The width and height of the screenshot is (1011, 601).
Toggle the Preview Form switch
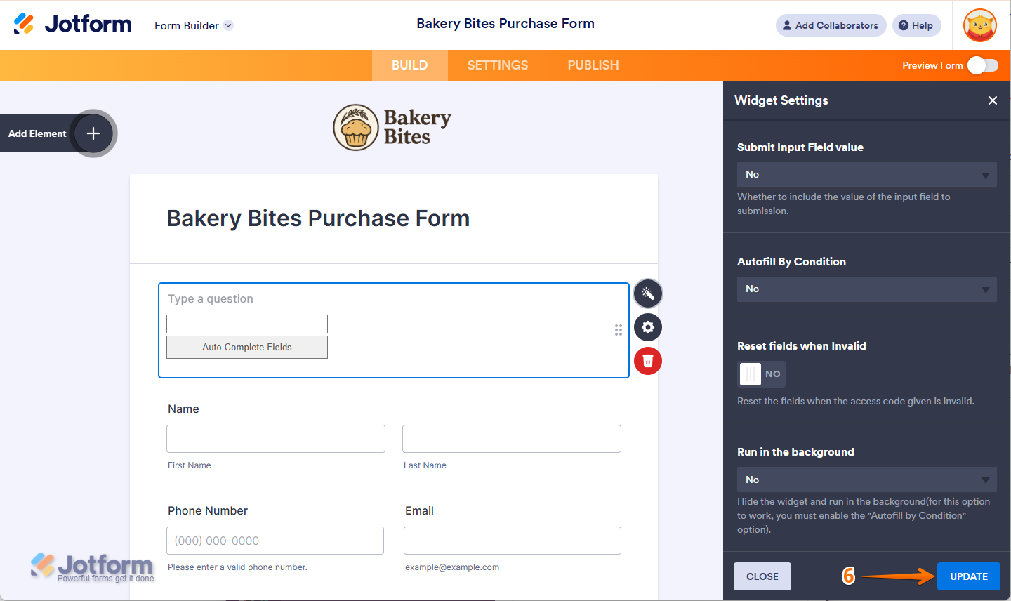[982, 65]
